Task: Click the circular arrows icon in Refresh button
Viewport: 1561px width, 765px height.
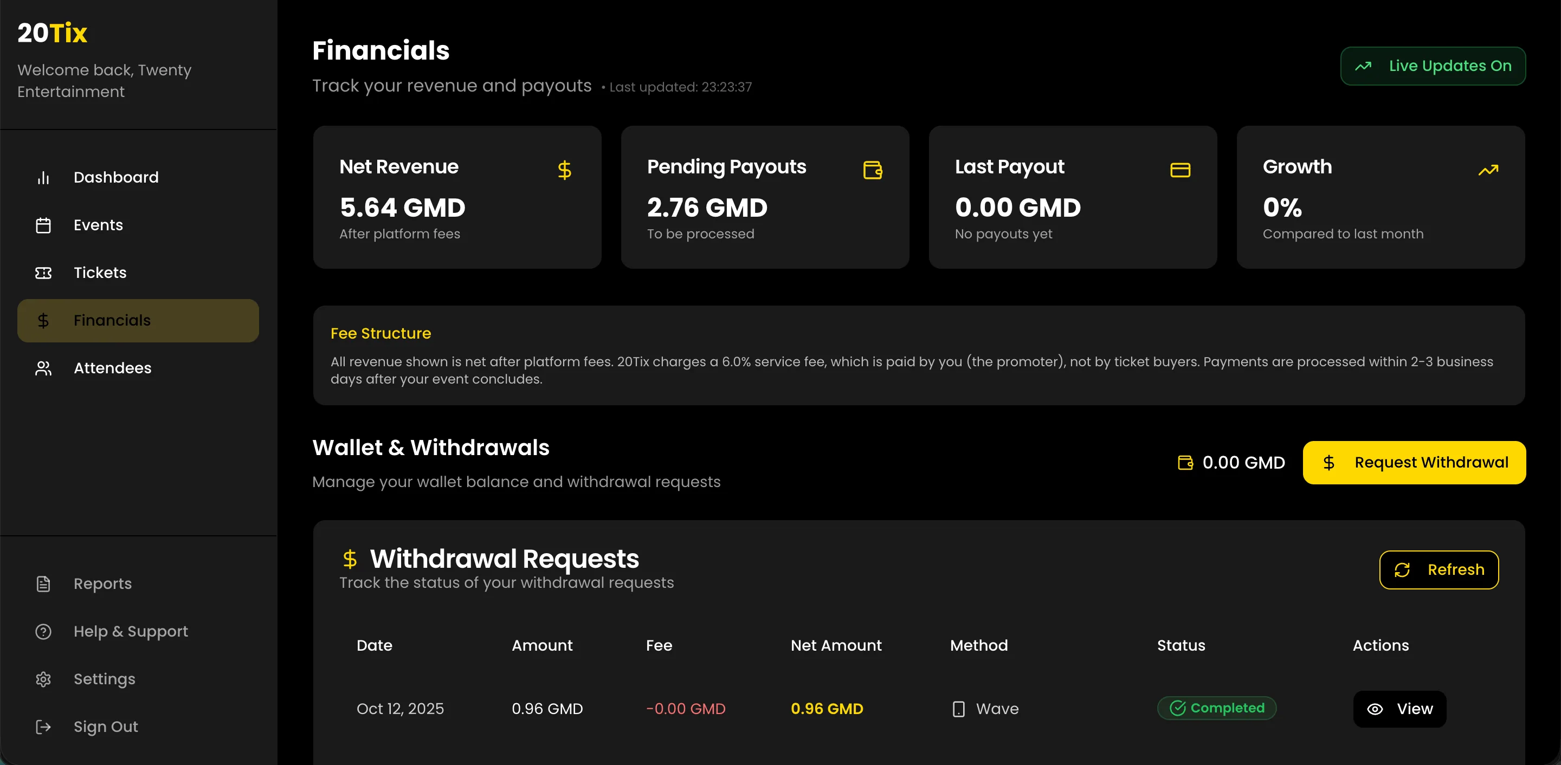Action: [x=1402, y=570]
